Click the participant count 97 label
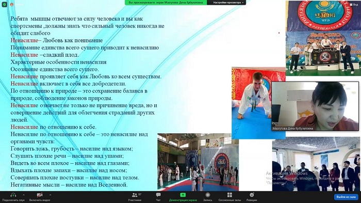Viewport: 361px width, 203px height. [140, 194]
